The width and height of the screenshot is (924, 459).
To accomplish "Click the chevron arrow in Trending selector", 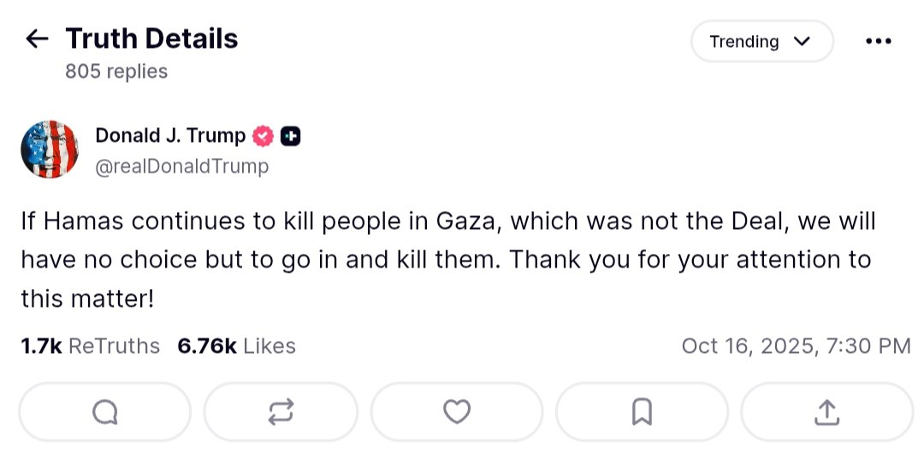I will pos(802,42).
